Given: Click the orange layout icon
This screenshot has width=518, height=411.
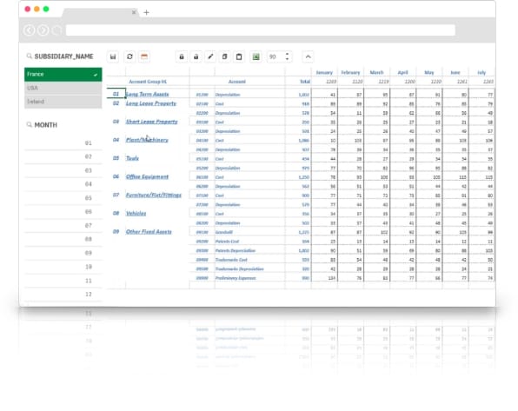Looking at the screenshot, I should (x=144, y=56).
